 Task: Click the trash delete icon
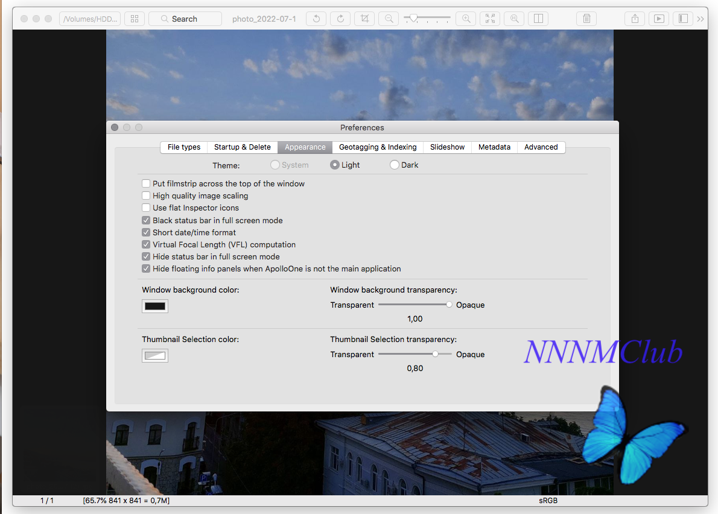[586, 19]
